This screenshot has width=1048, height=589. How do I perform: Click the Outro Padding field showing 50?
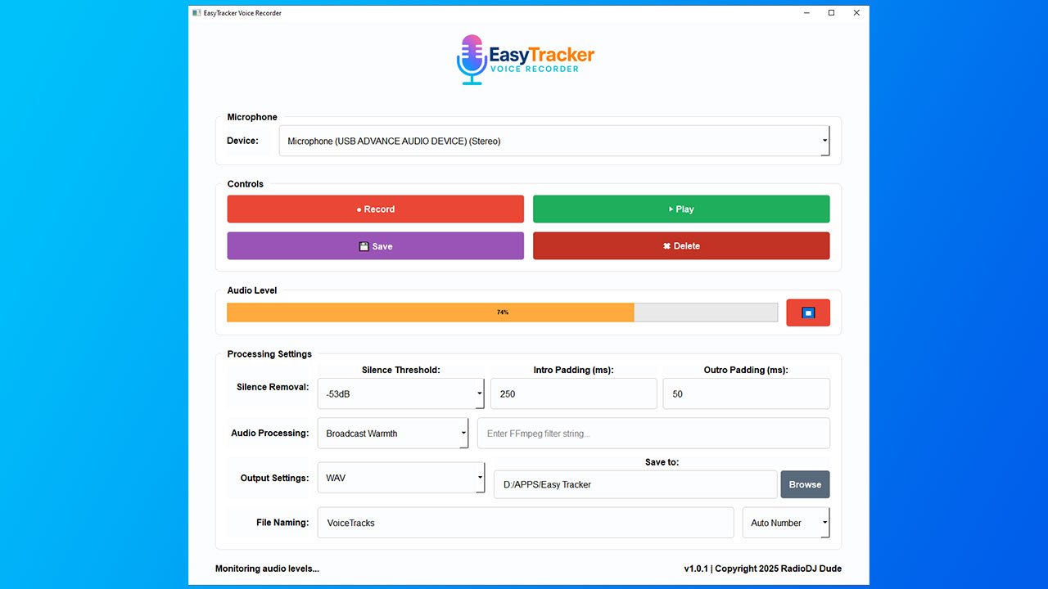pos(746,393)
